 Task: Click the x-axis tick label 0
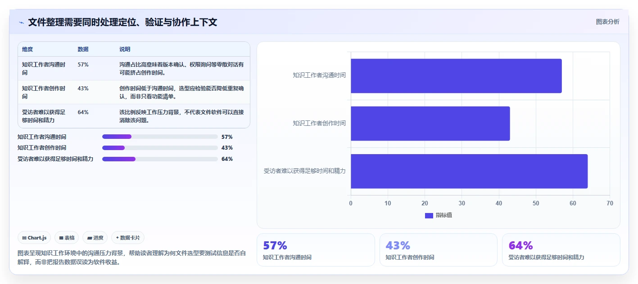pyautogui.click(x=351, y=203)
